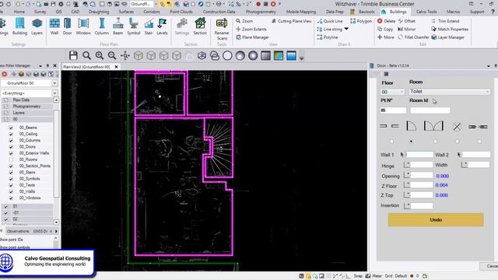
Task: Open the Home ribbon tab
Action: [19, 12]
